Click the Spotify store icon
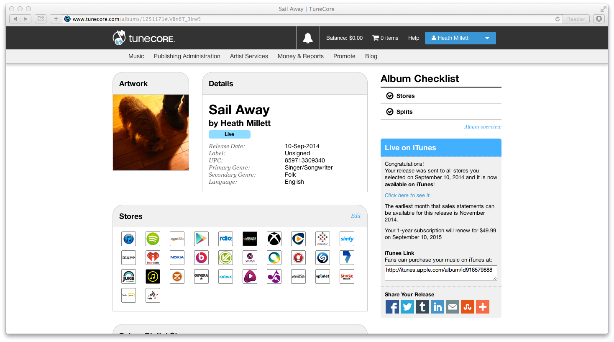614x342 pixels. click(153, 239)
